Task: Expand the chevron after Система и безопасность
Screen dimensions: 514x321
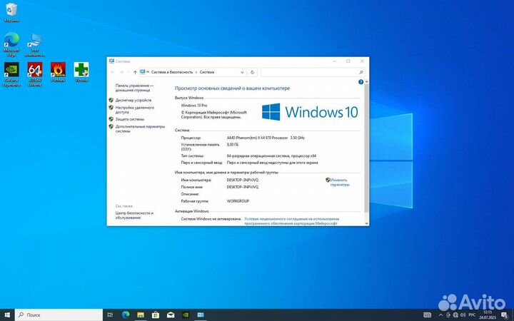Action: point(196,72)
